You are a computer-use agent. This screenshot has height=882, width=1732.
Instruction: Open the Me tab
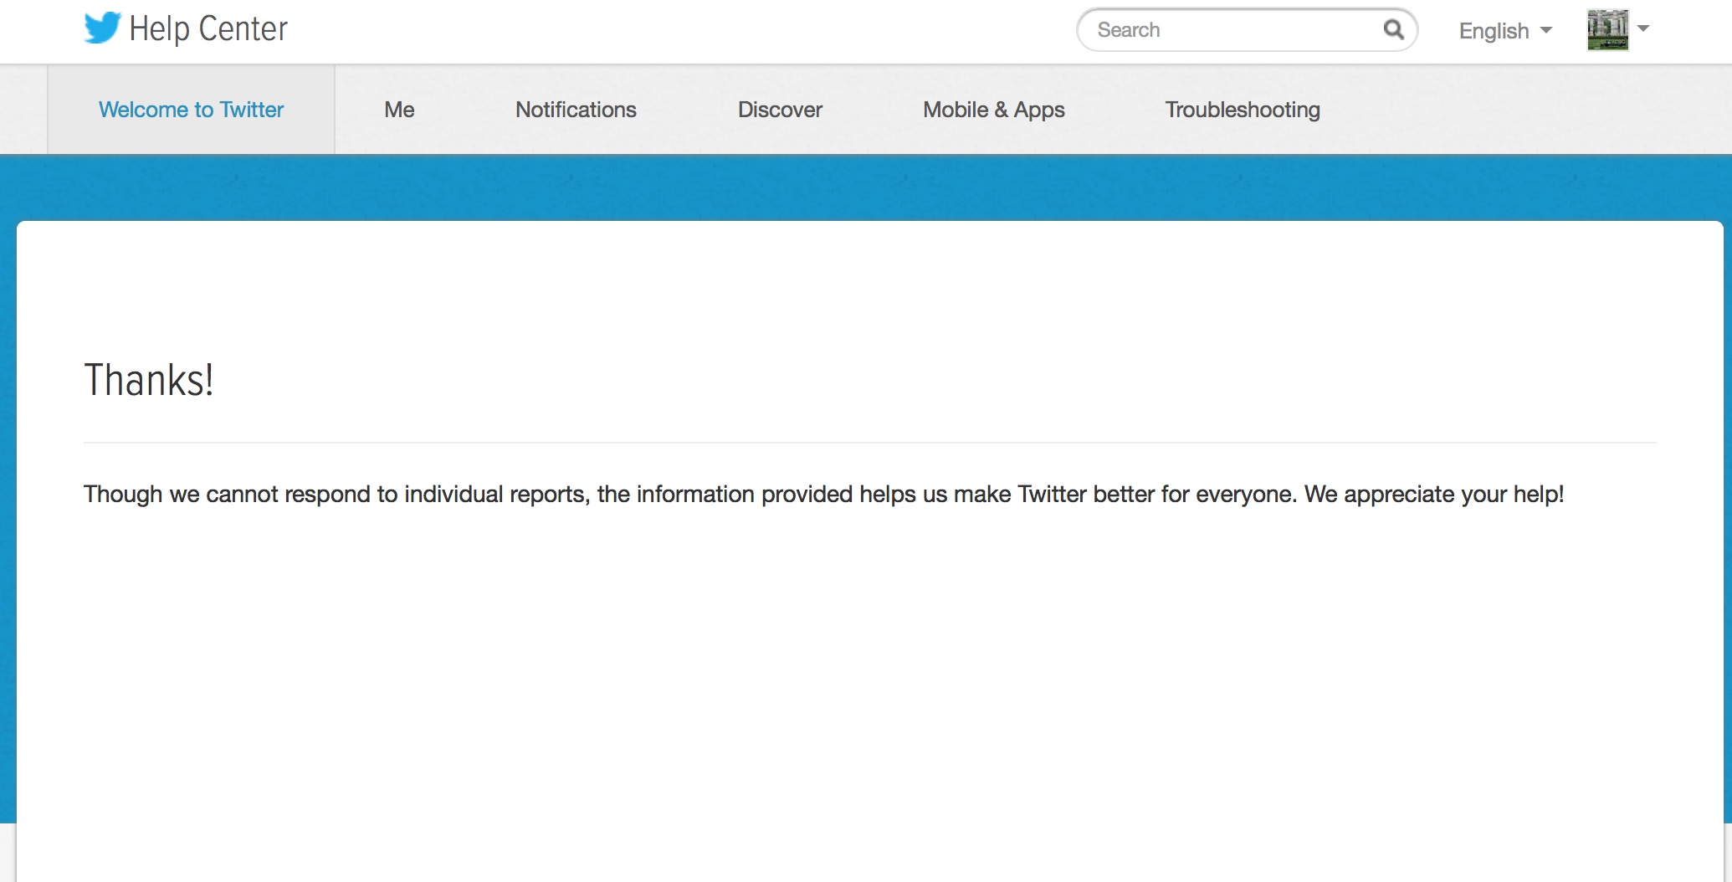pos(399,109)
